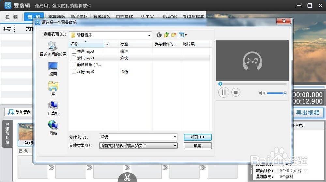Open the Libraries (库) location
326x182 pixels.
point(53,89)
